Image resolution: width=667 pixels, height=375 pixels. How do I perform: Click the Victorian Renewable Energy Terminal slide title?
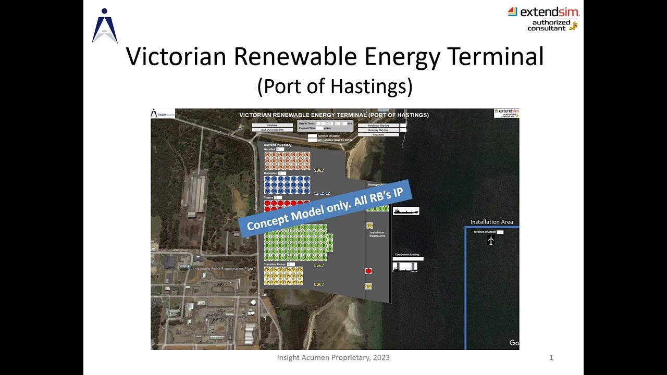point(335,56)
